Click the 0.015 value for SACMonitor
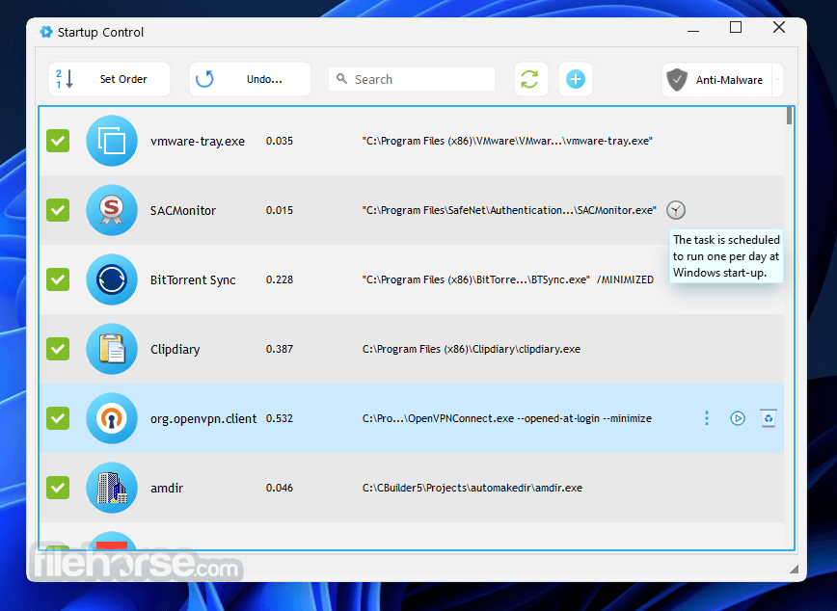 pyautogui.click(x=280, y=210)
